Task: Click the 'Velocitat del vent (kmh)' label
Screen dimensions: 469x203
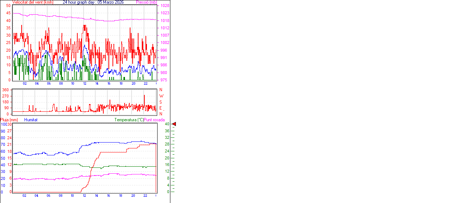Action: tap(33, 2)
